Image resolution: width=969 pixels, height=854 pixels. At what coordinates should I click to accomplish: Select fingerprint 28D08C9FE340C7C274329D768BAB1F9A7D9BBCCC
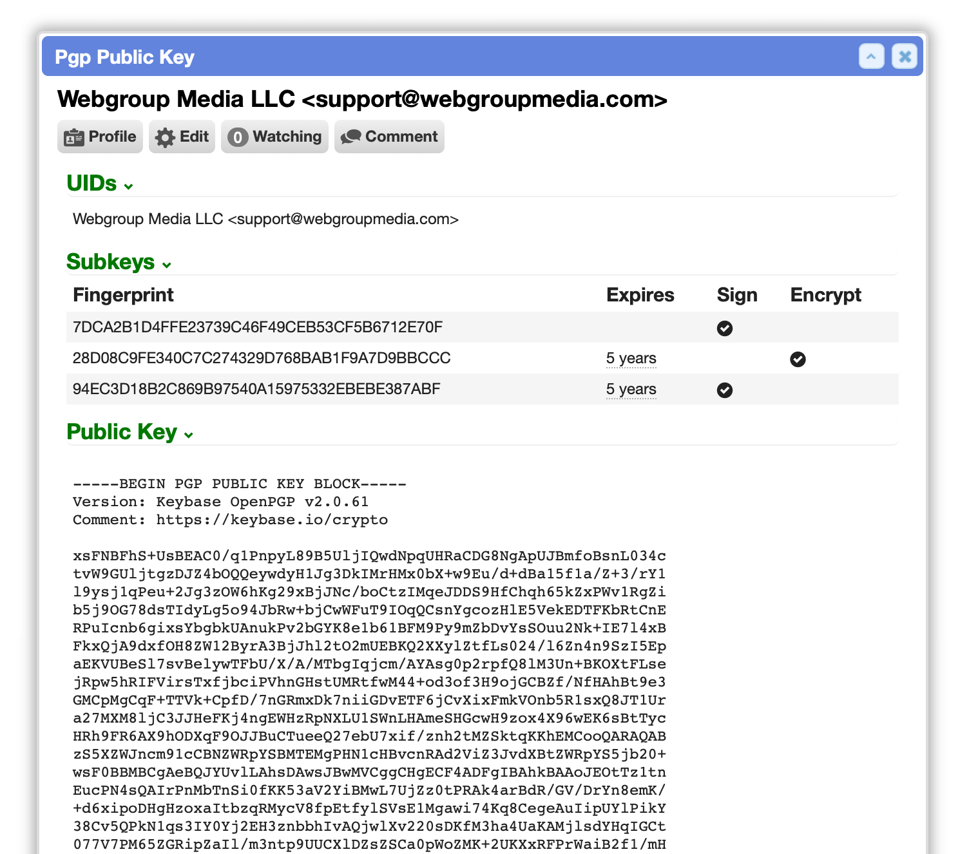click(262, 358)
